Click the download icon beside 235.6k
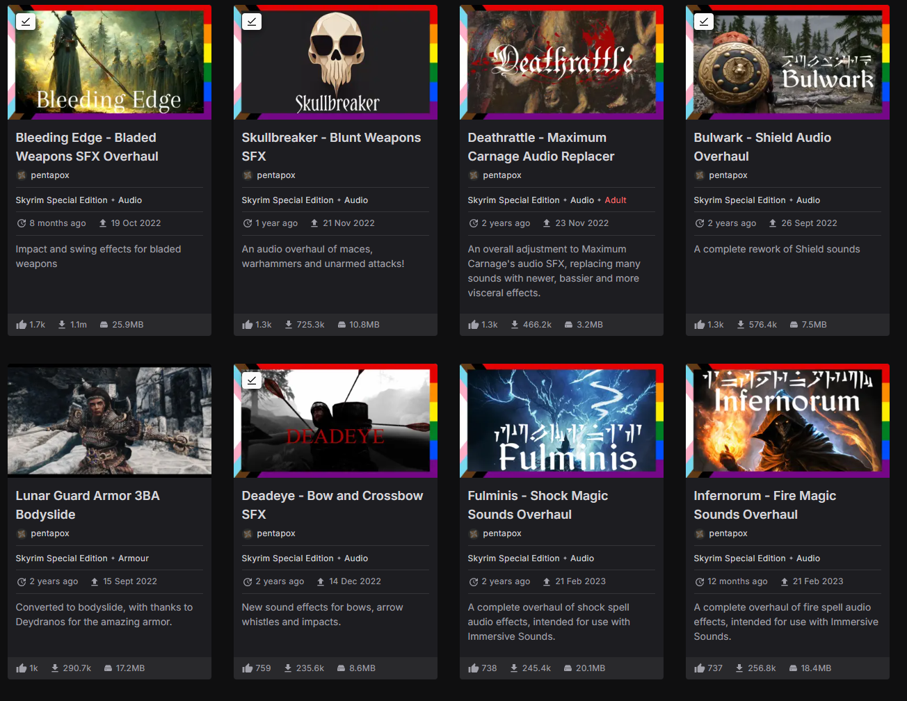 tap(288, 668)
